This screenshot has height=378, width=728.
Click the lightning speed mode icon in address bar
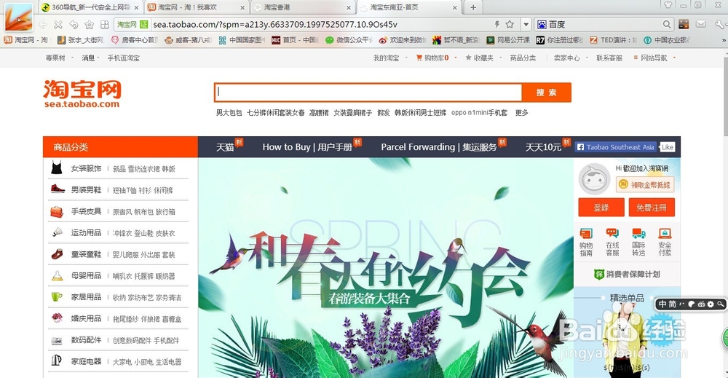click(496, 24)
